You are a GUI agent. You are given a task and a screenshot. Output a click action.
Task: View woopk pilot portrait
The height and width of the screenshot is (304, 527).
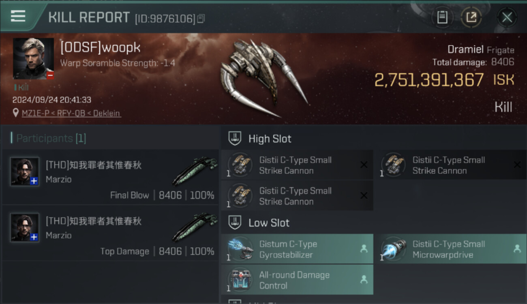[x=33, y=59]
